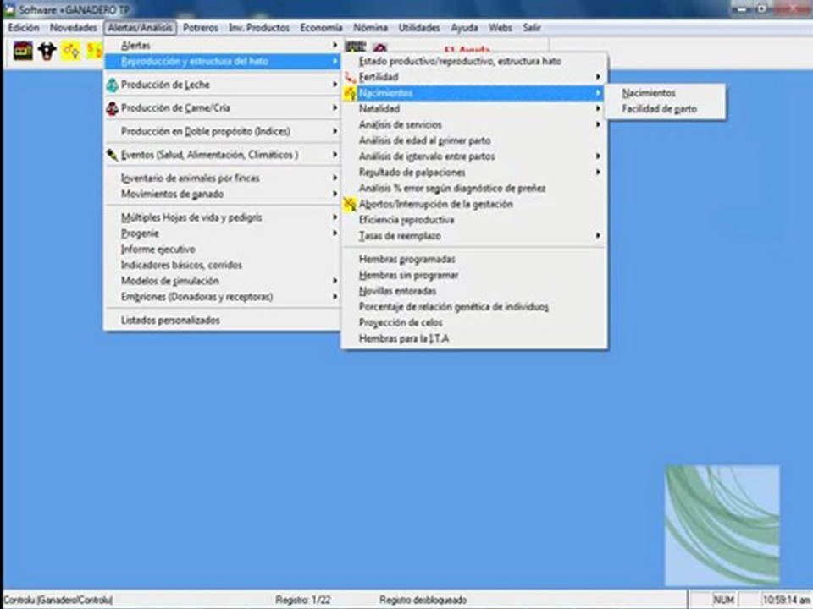Open the Inv. Productos menu
Screen dimensions: 813x609
(x=259, y=27)
